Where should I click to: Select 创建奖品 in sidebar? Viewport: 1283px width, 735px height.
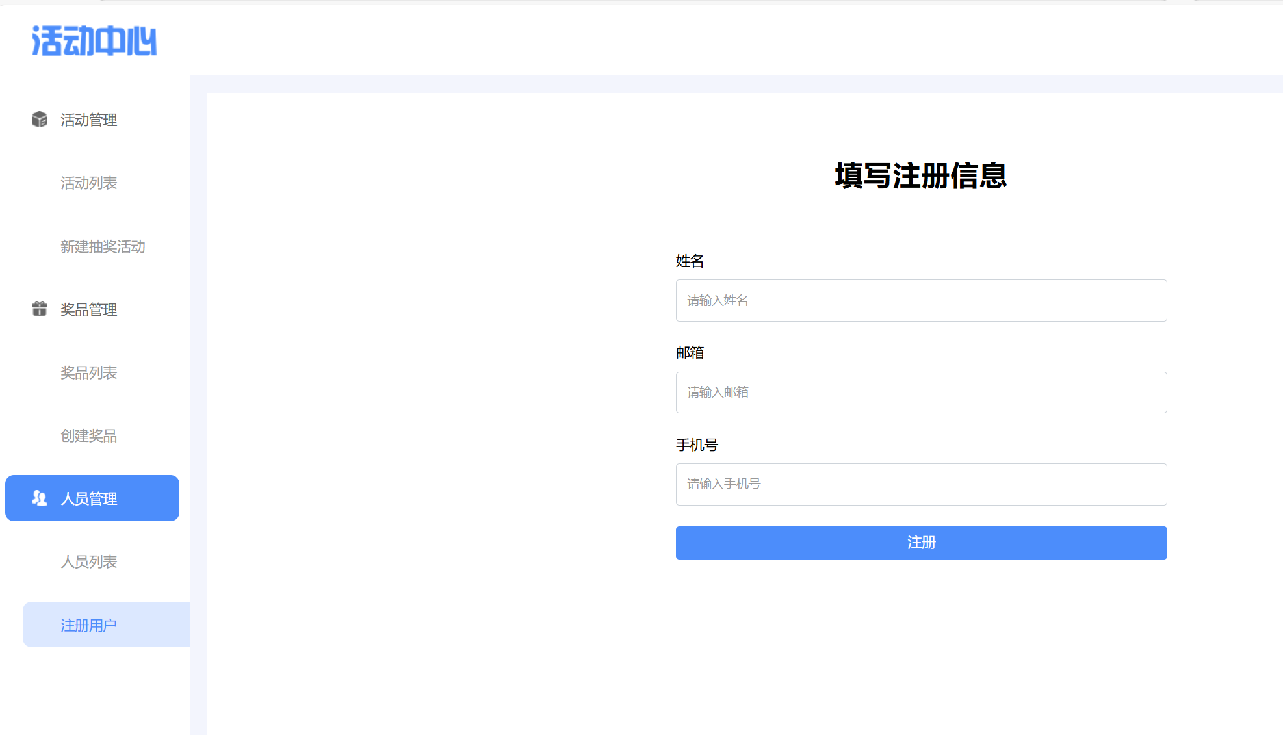click(x=89, y=436)
